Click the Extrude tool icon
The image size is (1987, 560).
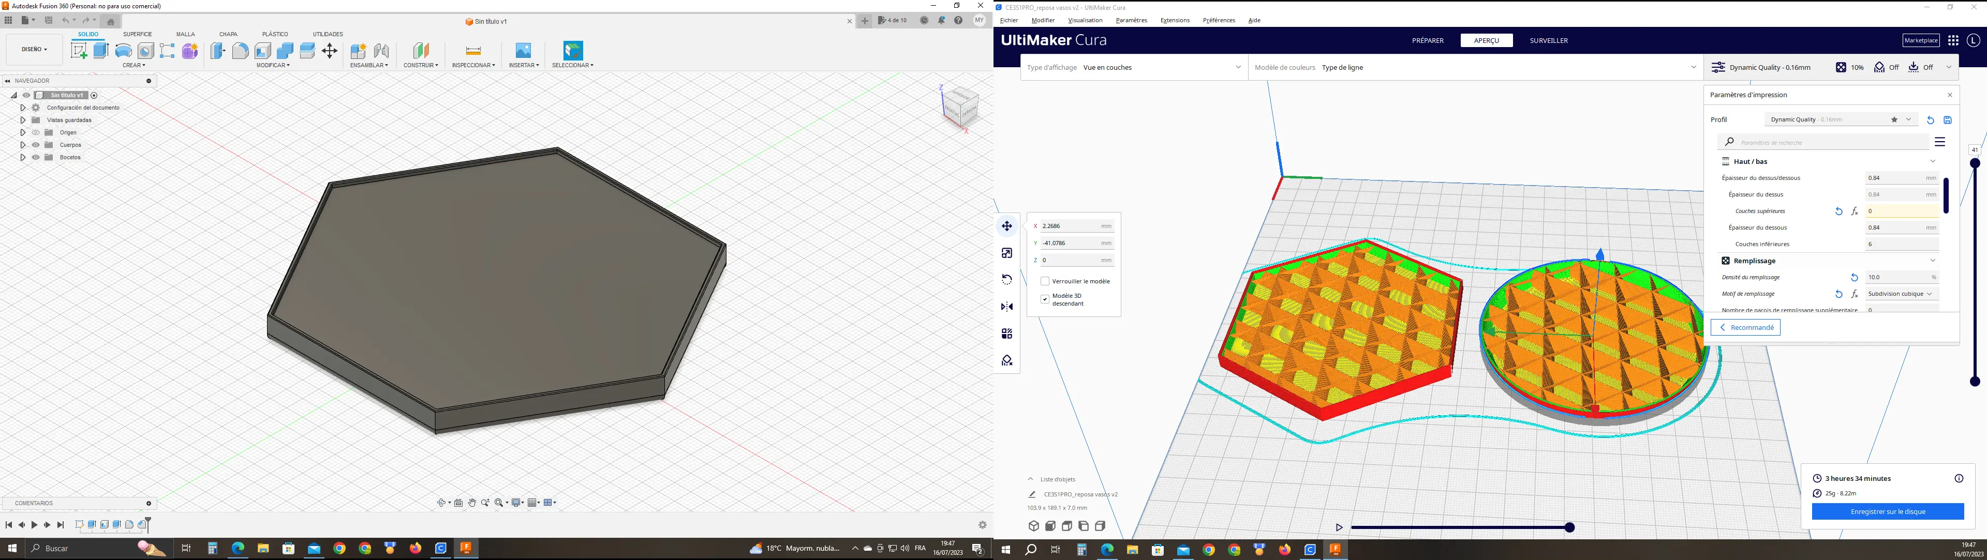pos(101,51)
